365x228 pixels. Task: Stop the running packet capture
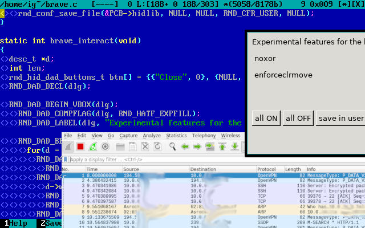click(80, 147)
